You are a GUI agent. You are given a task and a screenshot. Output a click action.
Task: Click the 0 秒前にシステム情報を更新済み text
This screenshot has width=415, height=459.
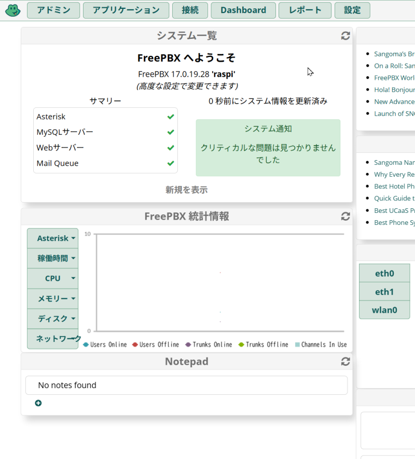click(268, 102)
